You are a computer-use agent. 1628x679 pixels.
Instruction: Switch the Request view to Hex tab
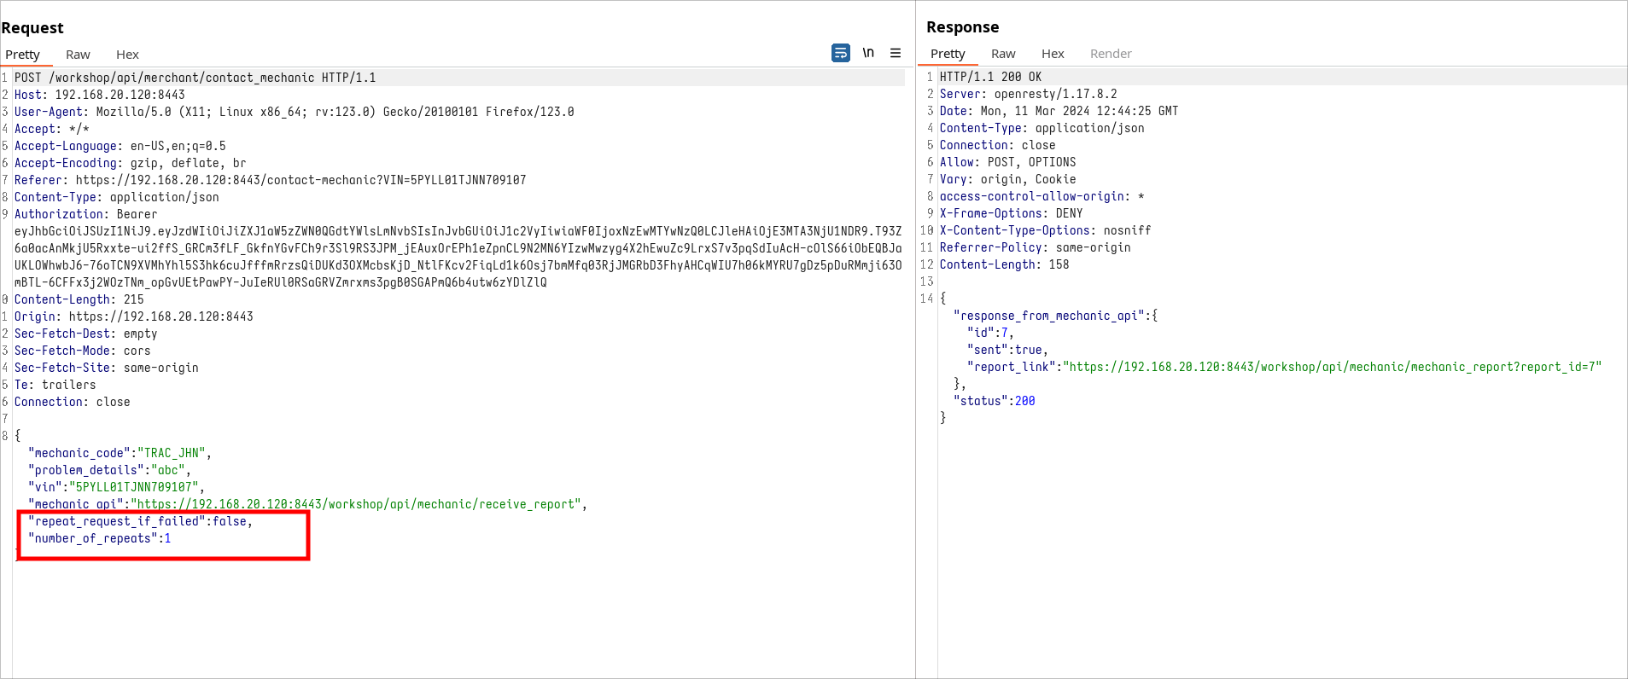127,55
